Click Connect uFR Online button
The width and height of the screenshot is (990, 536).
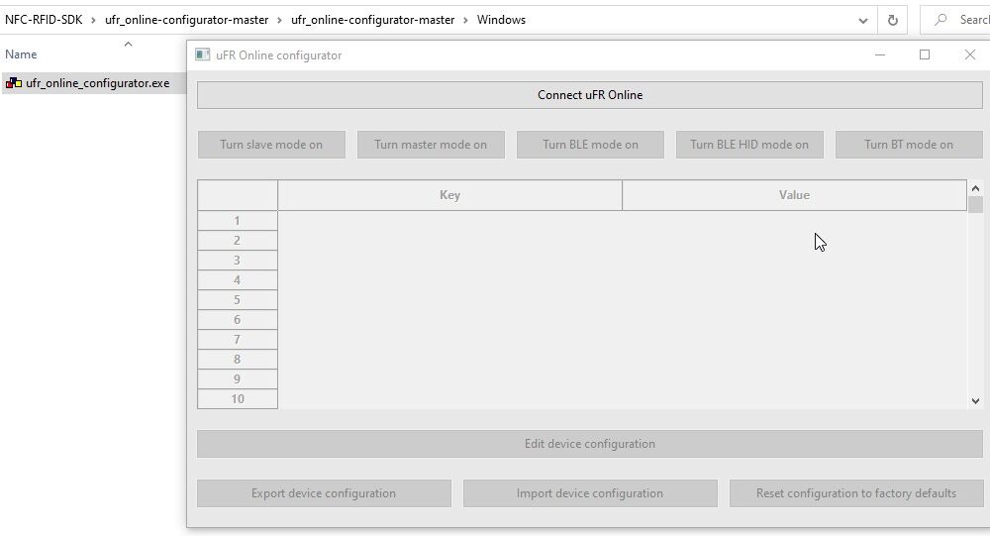[590, 95]
